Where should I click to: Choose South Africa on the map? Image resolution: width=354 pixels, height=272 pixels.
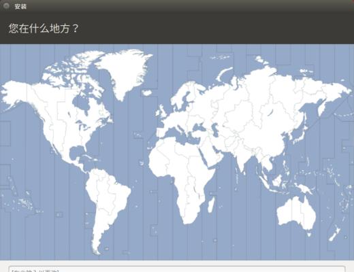pos(190,216)
